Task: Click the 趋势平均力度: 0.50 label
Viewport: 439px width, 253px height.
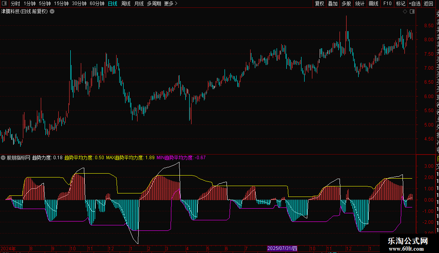Action: click(x=84, y=158)
